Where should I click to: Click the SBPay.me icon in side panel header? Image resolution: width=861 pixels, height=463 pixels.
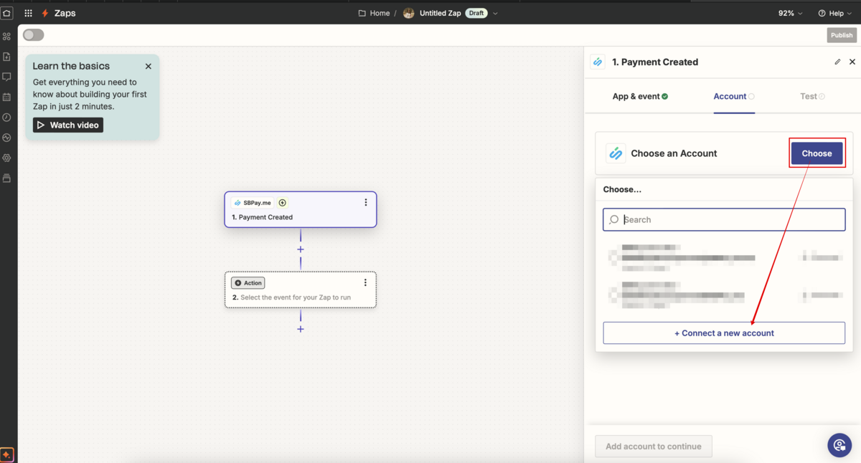coord(598,62)
